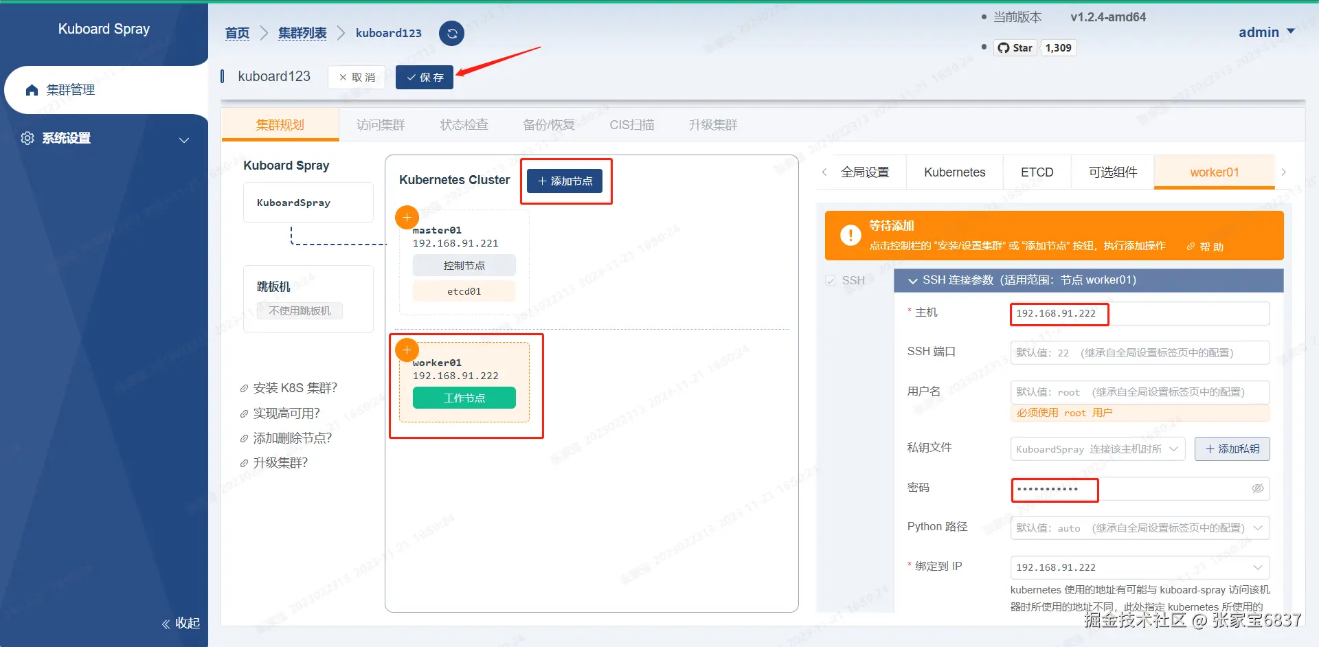This screenshot has width=1319, height=647.
Task: Collapse the sidebar with 收起
Action: (x=181, y=623)
